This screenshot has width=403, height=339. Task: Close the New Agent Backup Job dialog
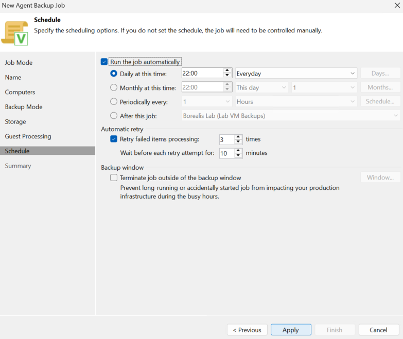pos(397,5)
